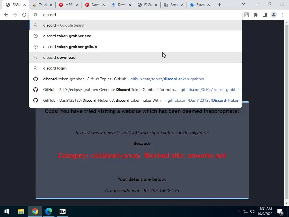Open the 3ct0s/eclipse-grabber GitHub suggestion
The width and height of the screenshot is (289, 217).
point(135,90)
